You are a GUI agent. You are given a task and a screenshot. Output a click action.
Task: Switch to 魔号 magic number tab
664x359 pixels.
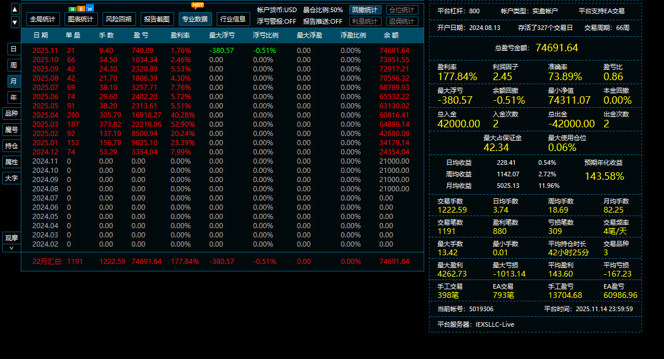[12, 130]
